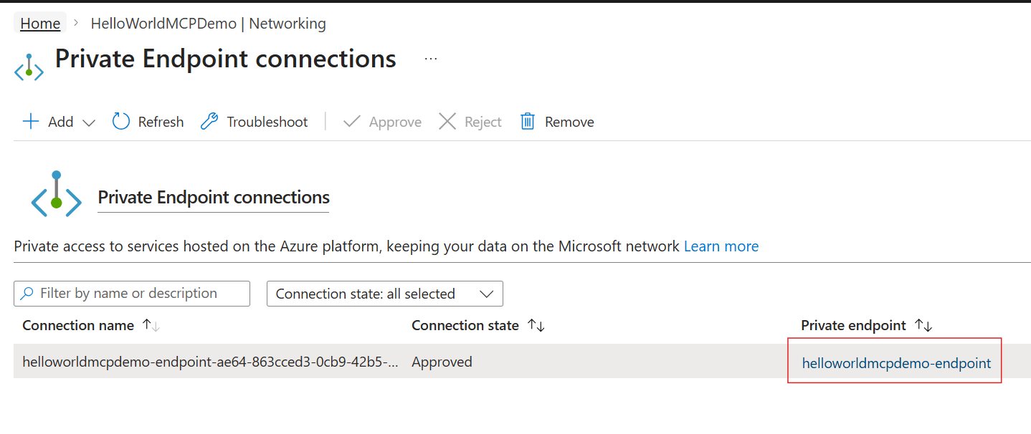The image size is (1031, 434).
Task: Open the ellipsis more options menu
Action: point(430,59)
